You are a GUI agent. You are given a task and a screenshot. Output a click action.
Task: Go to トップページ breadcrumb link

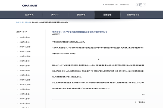coord(20,22)
